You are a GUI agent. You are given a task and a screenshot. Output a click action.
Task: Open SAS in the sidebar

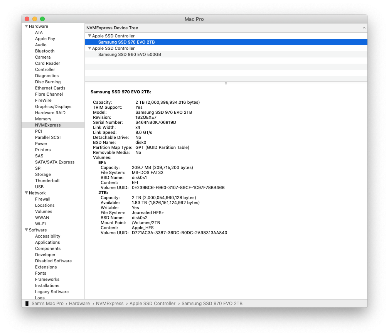click(x=39, y=156)
